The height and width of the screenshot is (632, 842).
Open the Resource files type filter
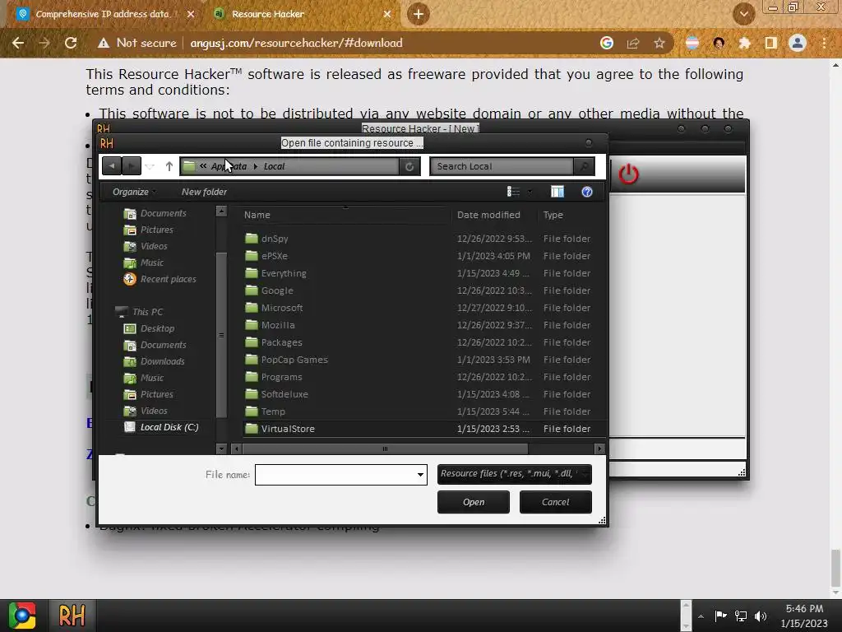(x=515, y=474)
